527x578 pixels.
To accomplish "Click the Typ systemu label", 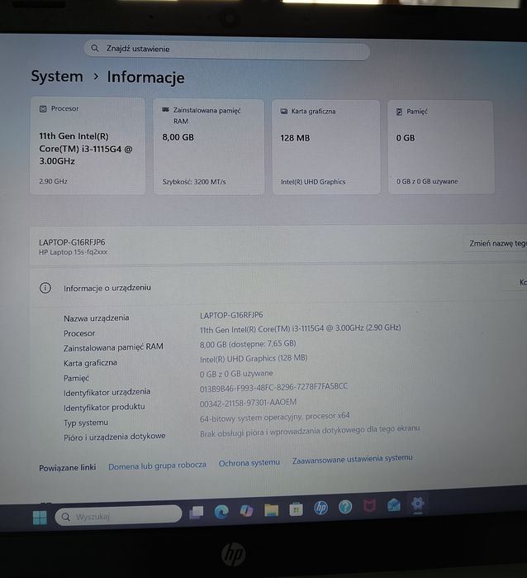I will point(86,423).
